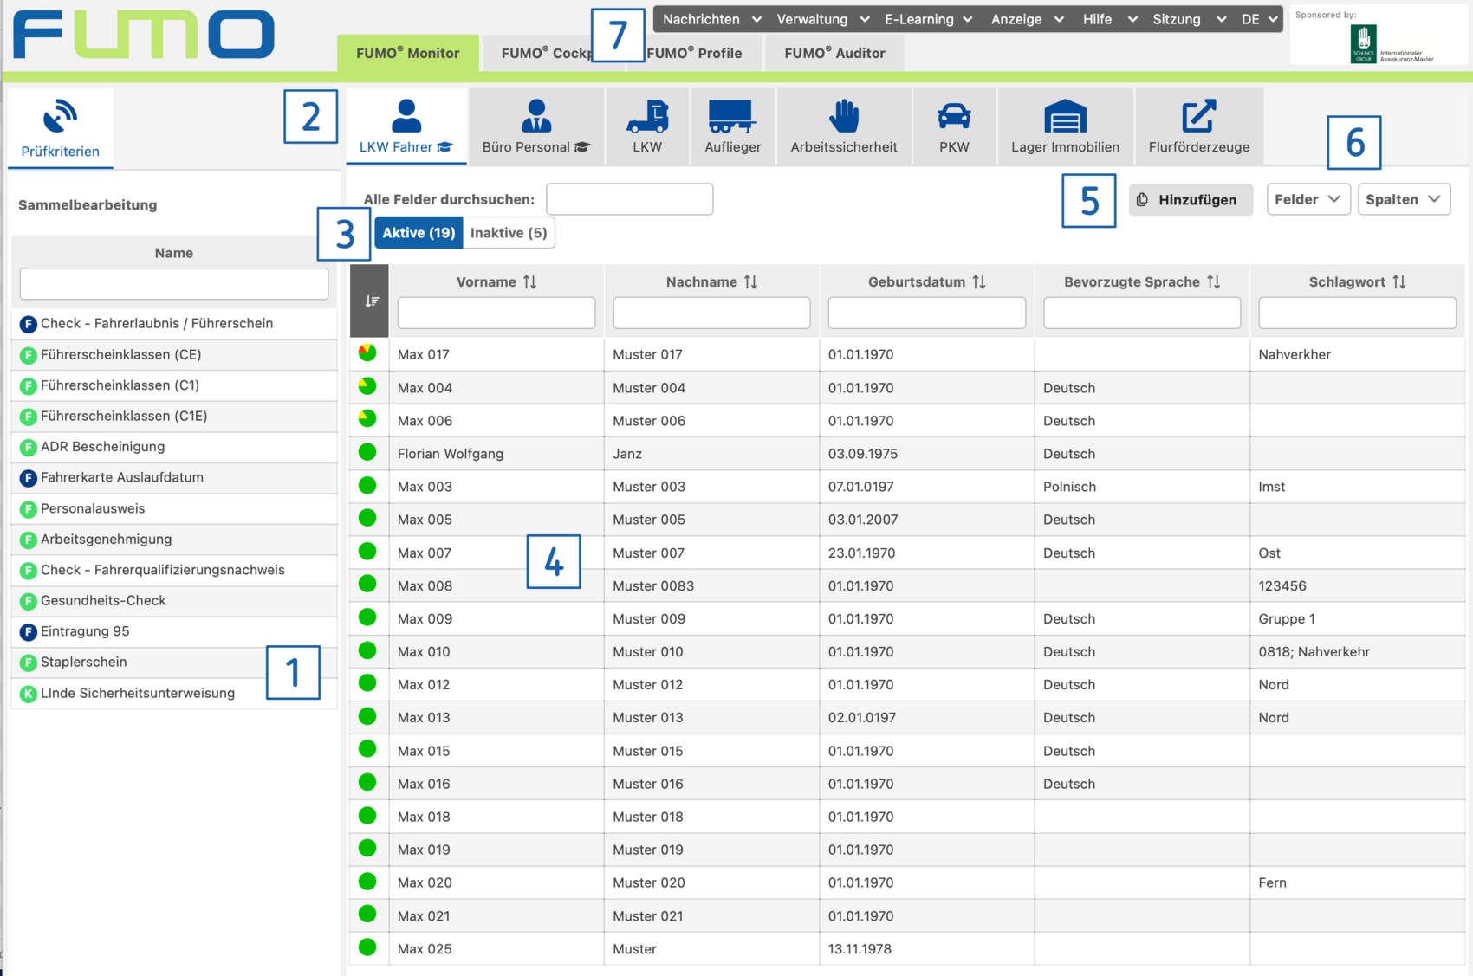Toggle sort order on the Vorname column
This screenshot has width=1473, height=976.
529,282
